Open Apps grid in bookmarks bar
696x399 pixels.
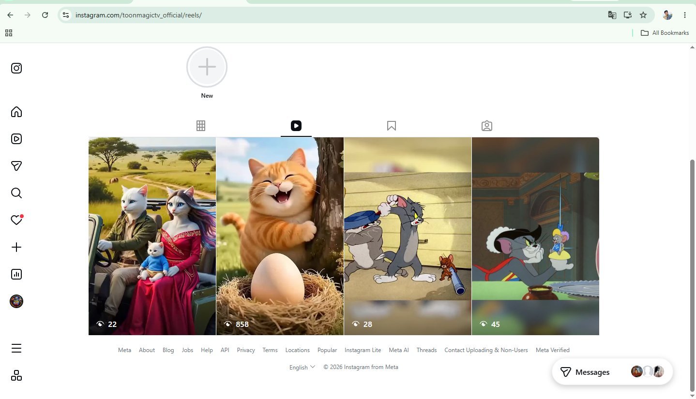pyautogui.click(x=9, y=33)
